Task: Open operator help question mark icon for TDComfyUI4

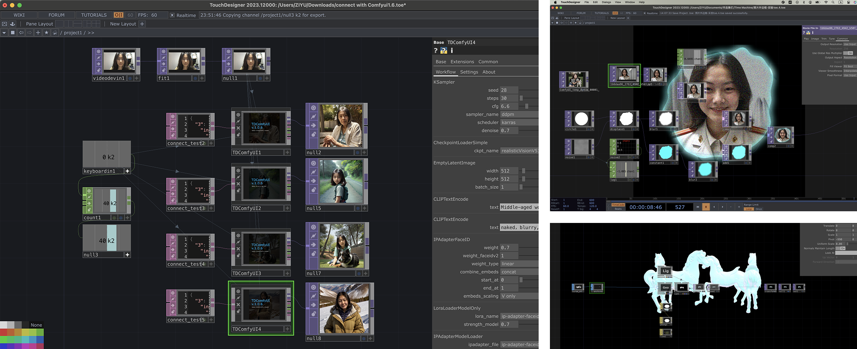Action: coord(436,51)
